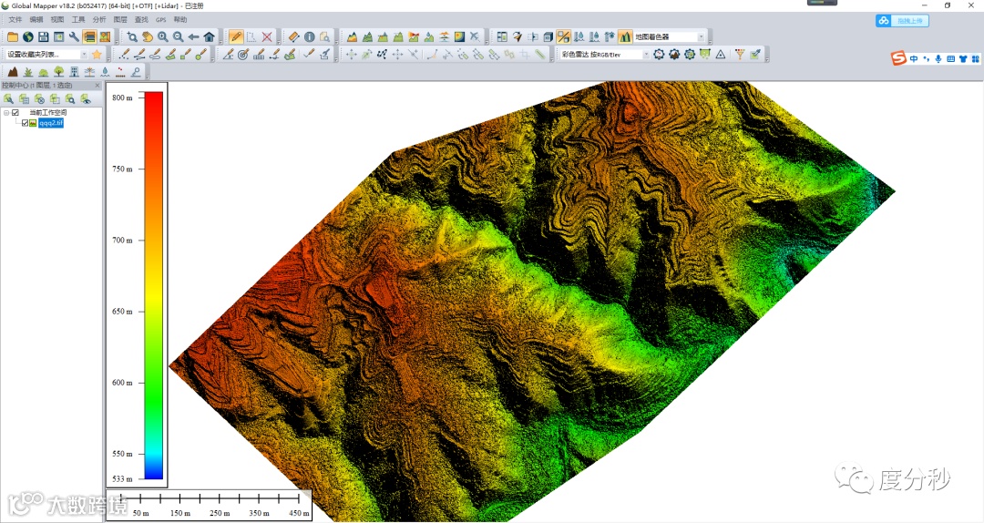Activate the Feature Info tool
Screen dimensions: 984x523
coord(309,37)
